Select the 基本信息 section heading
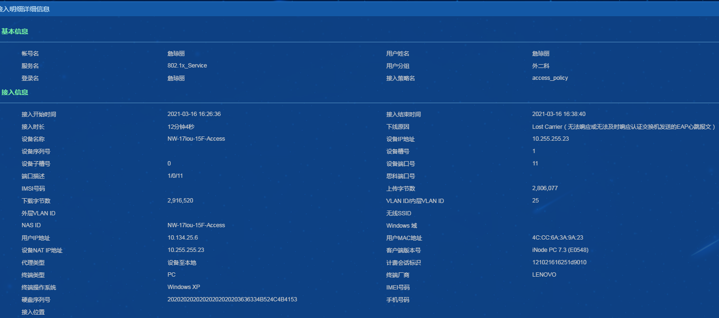The height and width of the screenshot is (318, 719). 15,31
